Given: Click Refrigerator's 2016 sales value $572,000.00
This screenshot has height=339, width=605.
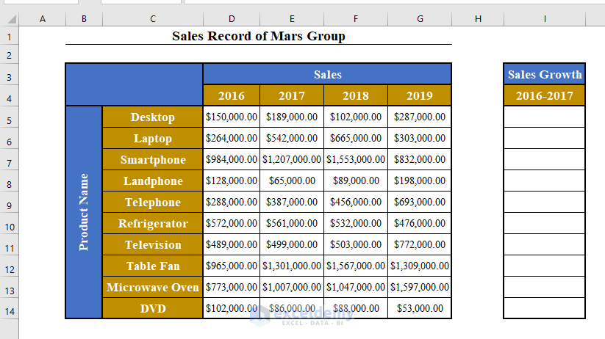Looking at the screenshot, I should pyautogui.click(x=232, y=223).
